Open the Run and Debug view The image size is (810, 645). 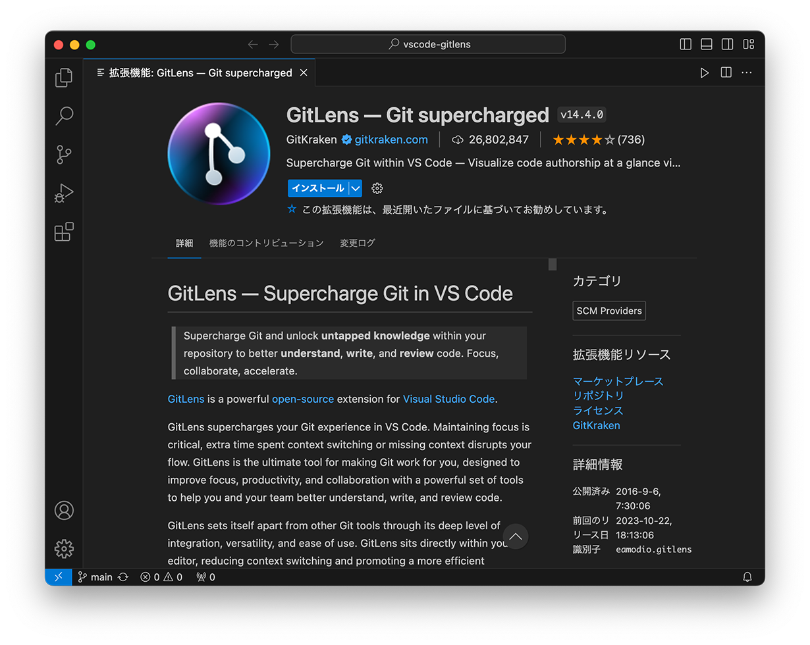pyautogui.click(x=63, y=193)
